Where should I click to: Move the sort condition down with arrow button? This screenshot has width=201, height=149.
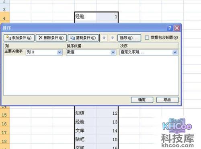coord(113,38)
